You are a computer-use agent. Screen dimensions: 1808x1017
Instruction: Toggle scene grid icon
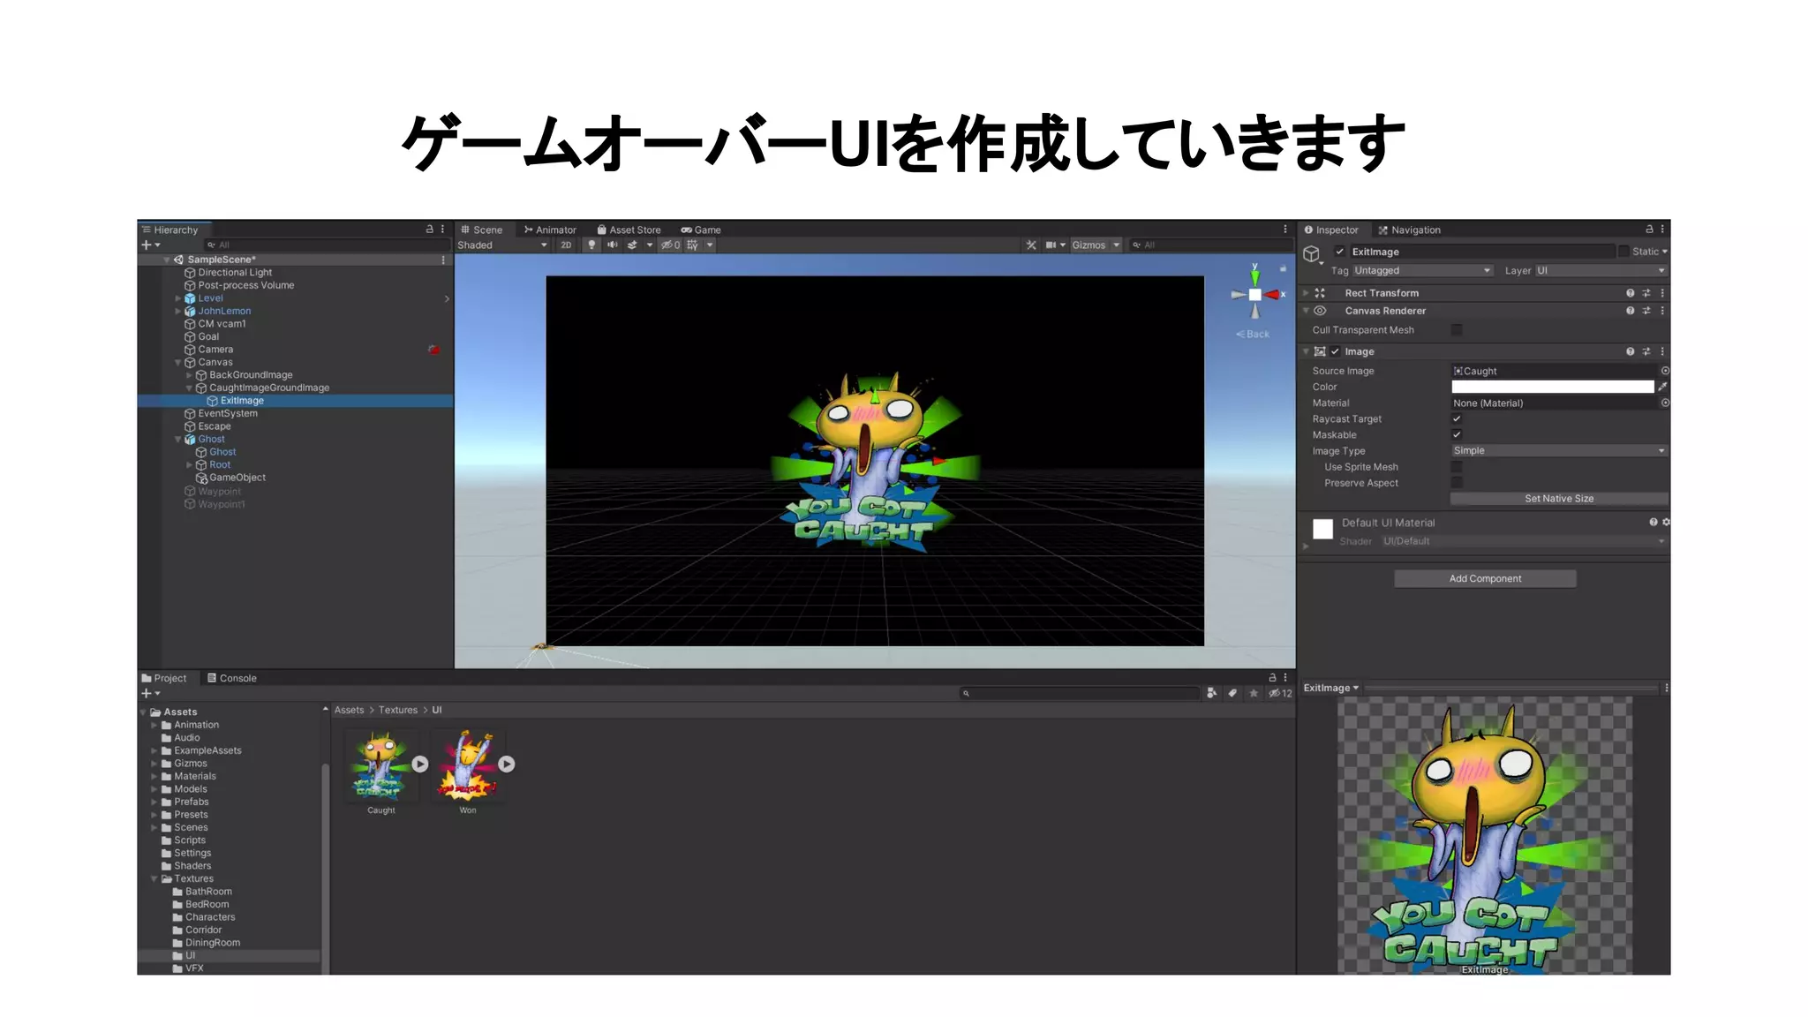tap(693, 245)
